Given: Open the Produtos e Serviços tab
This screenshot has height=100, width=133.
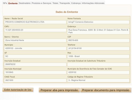Looking at the screenshot, I should point(41,3).
